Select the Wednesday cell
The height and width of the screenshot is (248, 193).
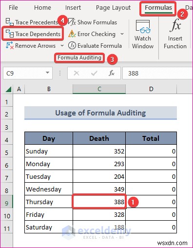(x=49, y=189)
